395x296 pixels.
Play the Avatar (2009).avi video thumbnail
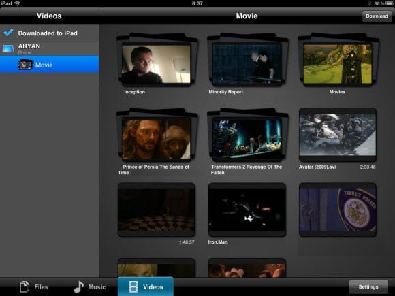tap(338, 135)
